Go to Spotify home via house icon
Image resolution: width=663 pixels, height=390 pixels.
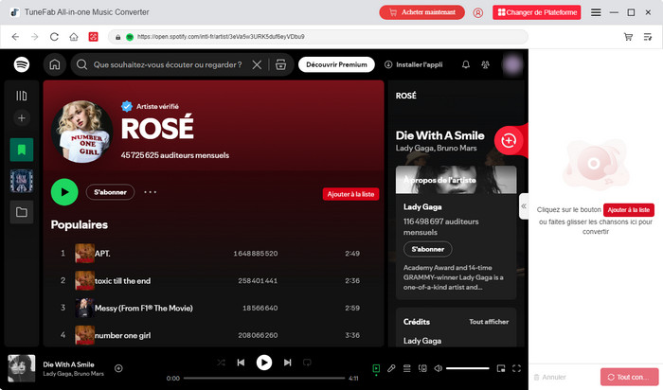(x=55, y=65)
